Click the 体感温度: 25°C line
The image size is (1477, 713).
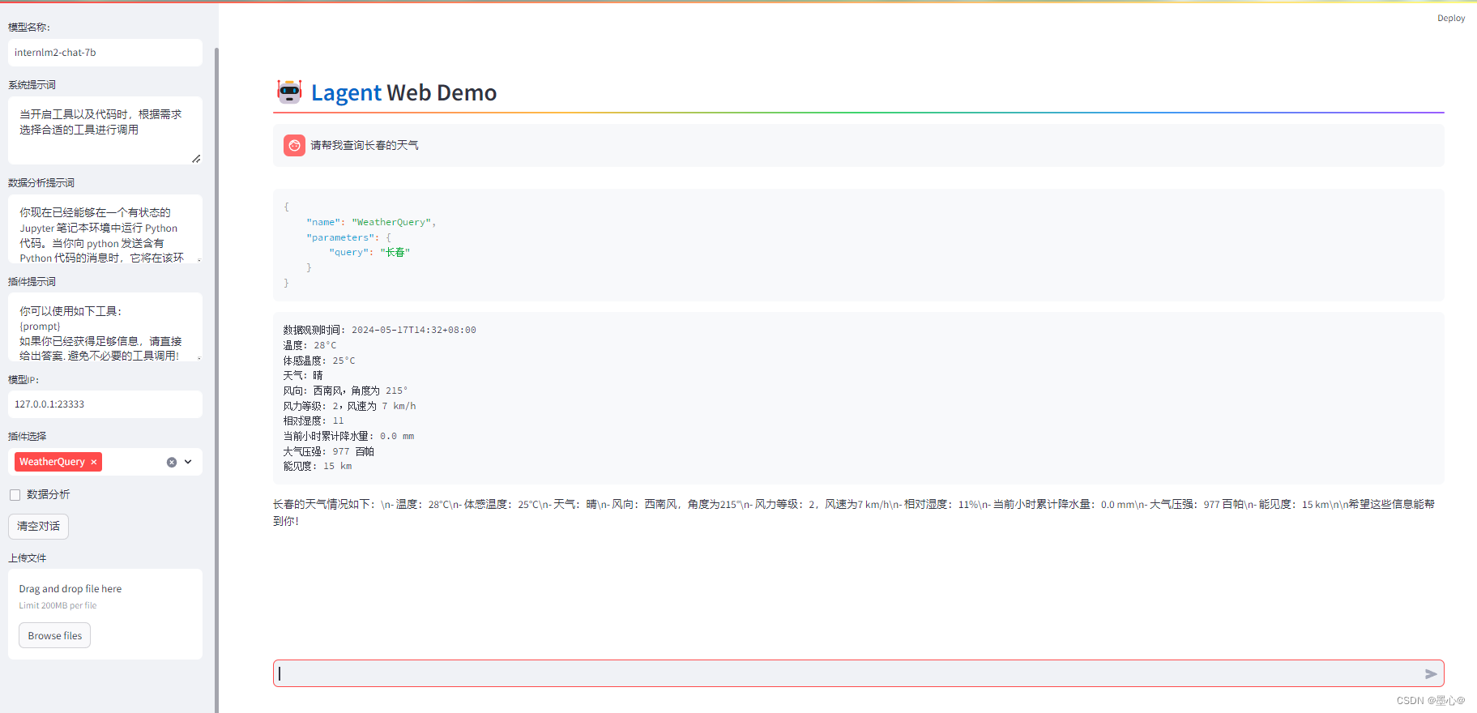click(319, 361)
